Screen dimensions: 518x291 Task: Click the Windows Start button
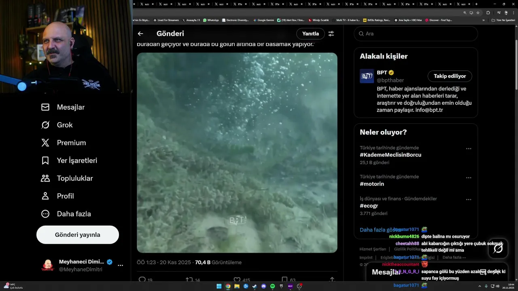(219, 286)
